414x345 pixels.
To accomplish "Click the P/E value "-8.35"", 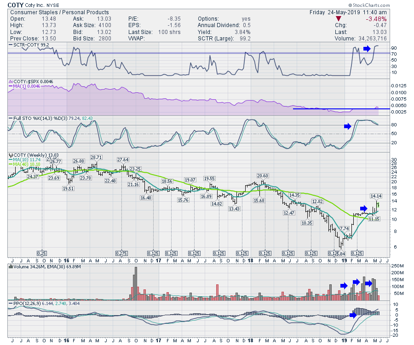I will click(x=174, y=19).
